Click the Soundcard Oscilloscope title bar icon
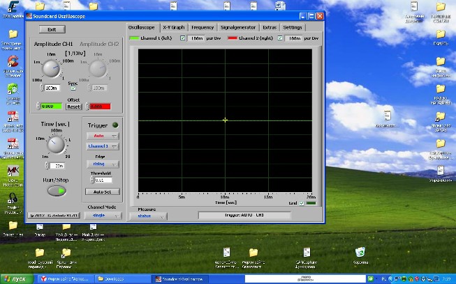The width and height of the screenshot is (456, 284). click(x=29, y=16)
